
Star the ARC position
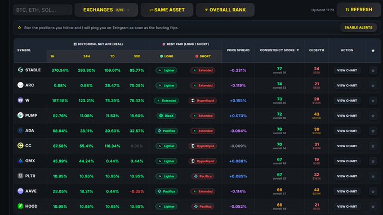373,85
